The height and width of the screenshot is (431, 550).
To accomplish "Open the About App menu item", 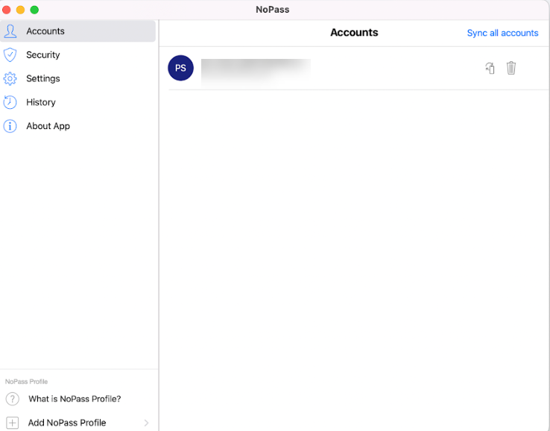I will pos(48,126).
